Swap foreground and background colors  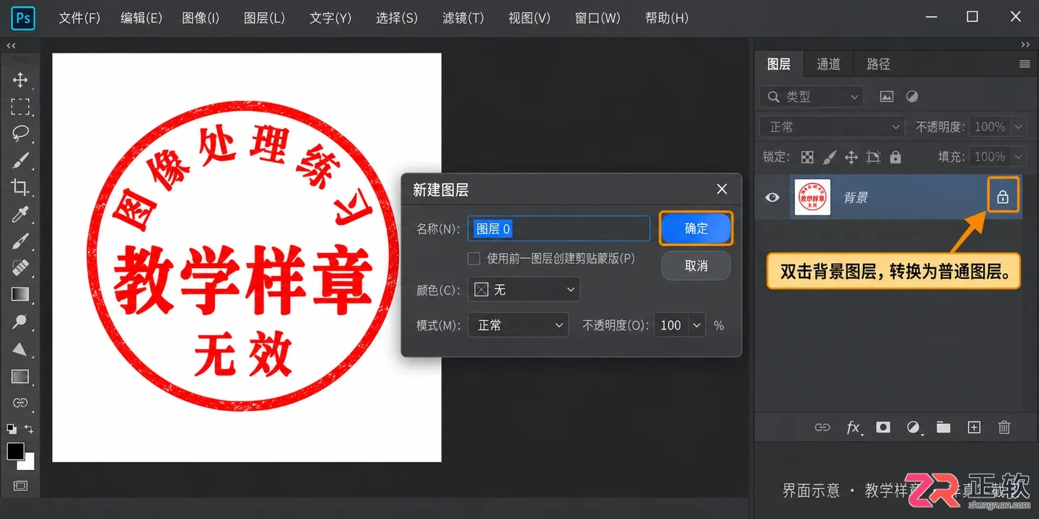click(x=29, y=429)
